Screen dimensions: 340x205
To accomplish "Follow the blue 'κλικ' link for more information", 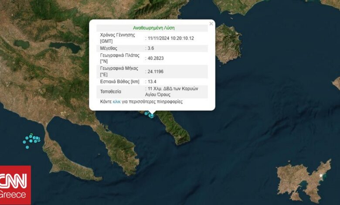I will pyautogui.click(x=116, y=102).
